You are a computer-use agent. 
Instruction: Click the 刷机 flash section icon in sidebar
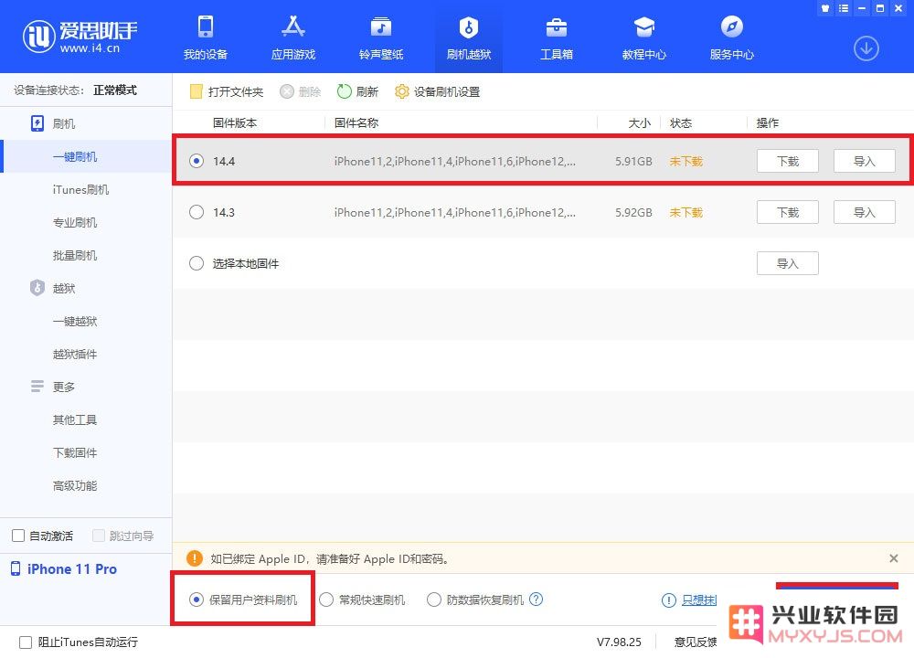click(x=37, y=123)
